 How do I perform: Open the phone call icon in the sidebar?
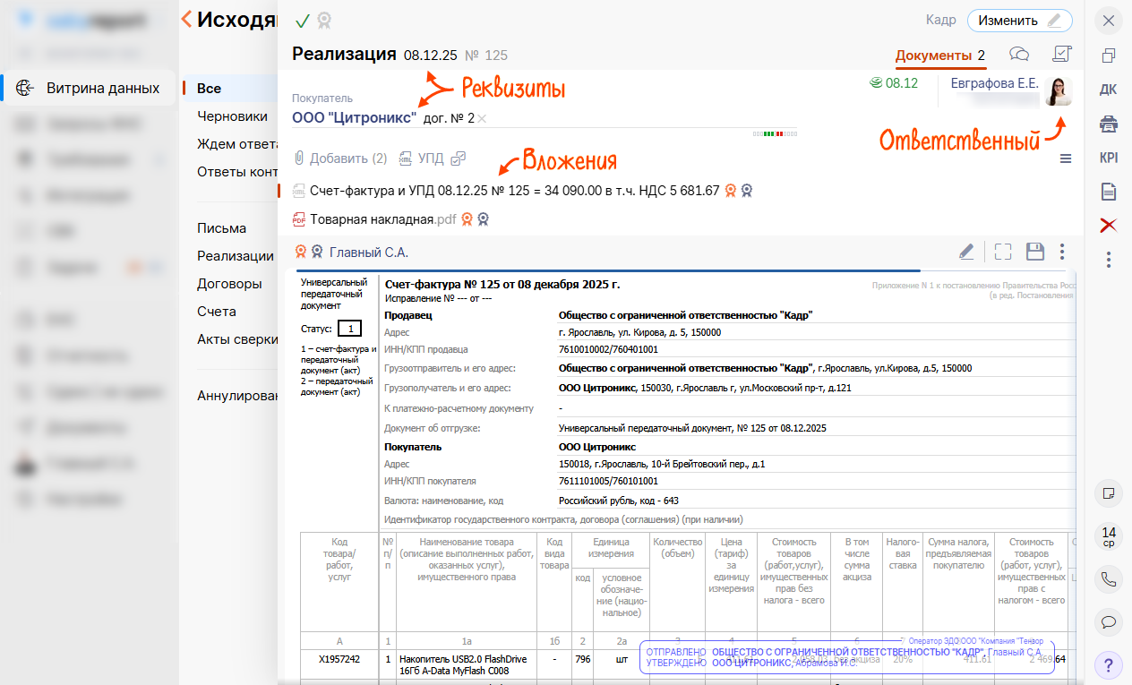pyautogui.click(x=1108, y=579)
